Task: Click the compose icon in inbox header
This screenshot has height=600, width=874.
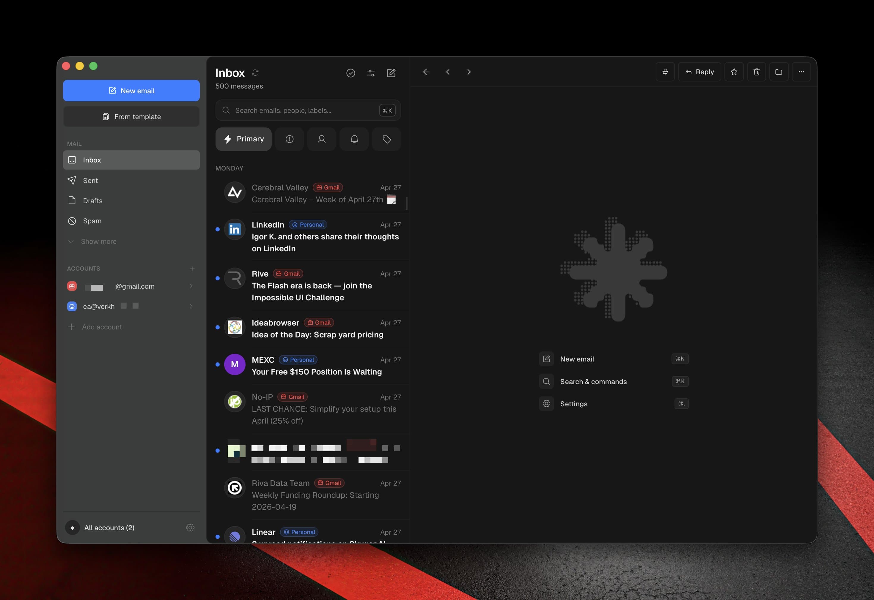Action: point(391,73)
